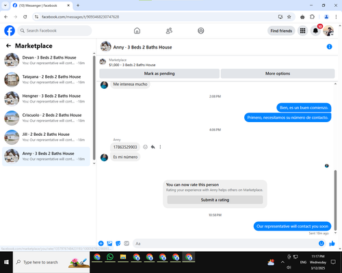Click the conversation list scrollbar
342x273 pixels.
94,108
